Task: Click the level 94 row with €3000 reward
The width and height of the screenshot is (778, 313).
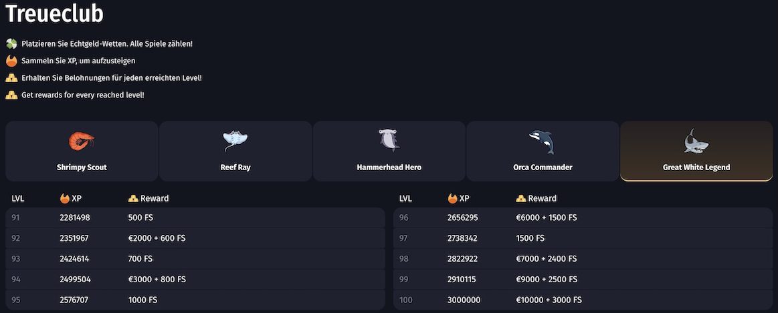Action: (x=195, y=279)
